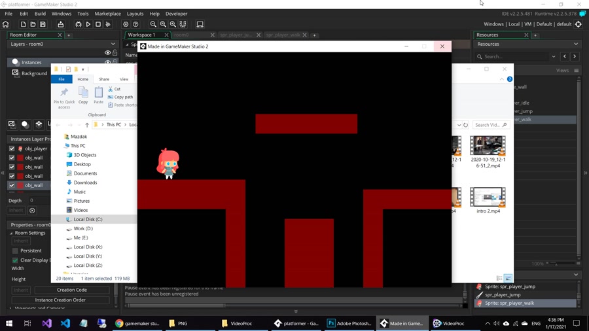Click Copy path in File Explorer
The image size is (589, 331).
(x=120, y=97)
